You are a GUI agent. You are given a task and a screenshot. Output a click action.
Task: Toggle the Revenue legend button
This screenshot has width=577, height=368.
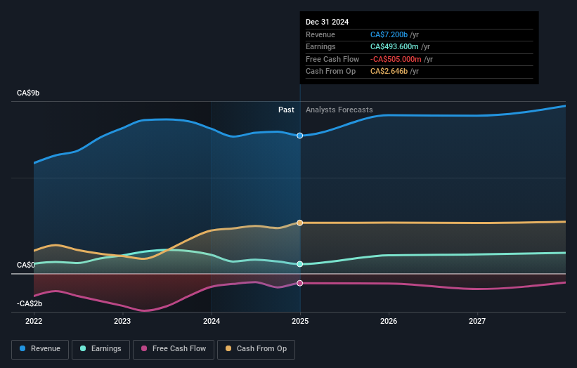[40, 349]
